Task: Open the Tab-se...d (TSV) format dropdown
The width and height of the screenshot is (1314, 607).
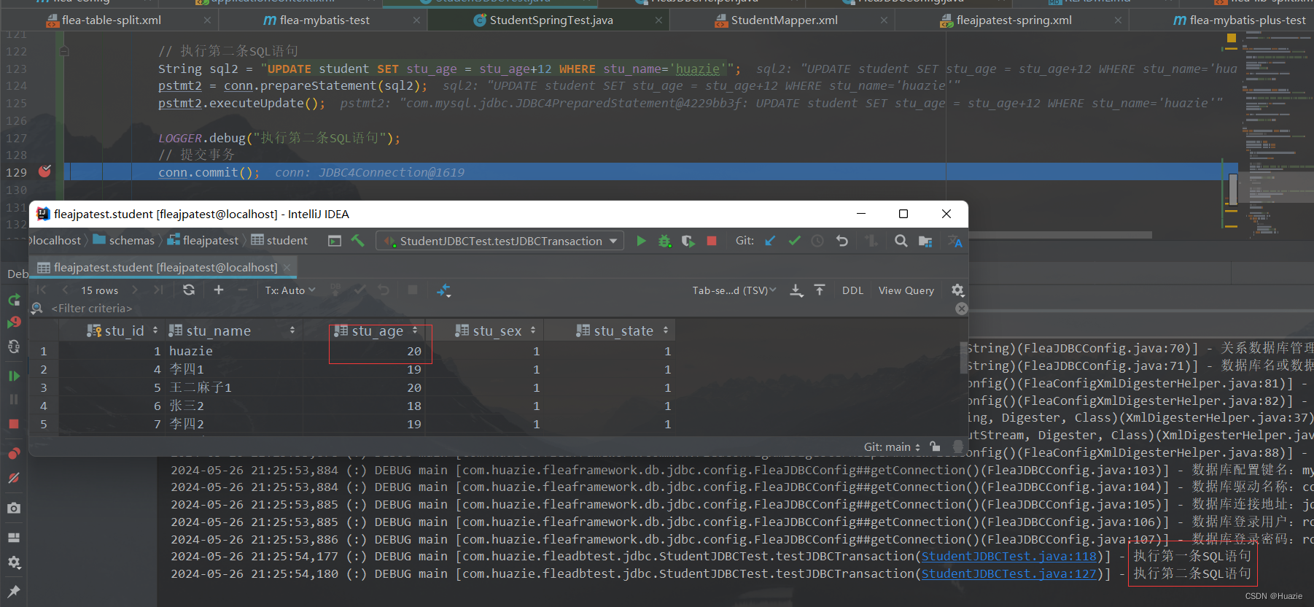Action: click(x=734, y=290)
